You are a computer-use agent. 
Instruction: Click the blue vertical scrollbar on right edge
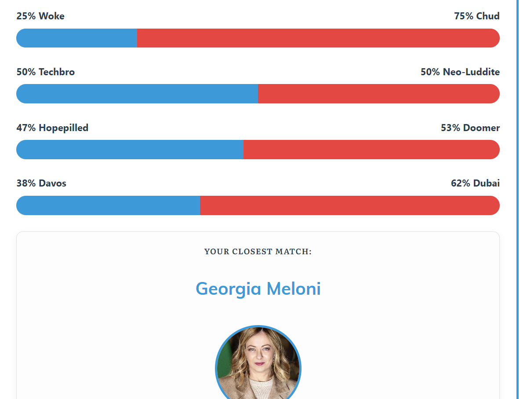tap(518, 200)
